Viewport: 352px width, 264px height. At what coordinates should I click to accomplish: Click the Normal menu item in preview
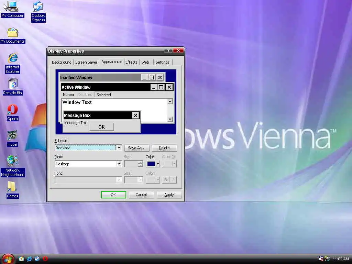(68, 95)
